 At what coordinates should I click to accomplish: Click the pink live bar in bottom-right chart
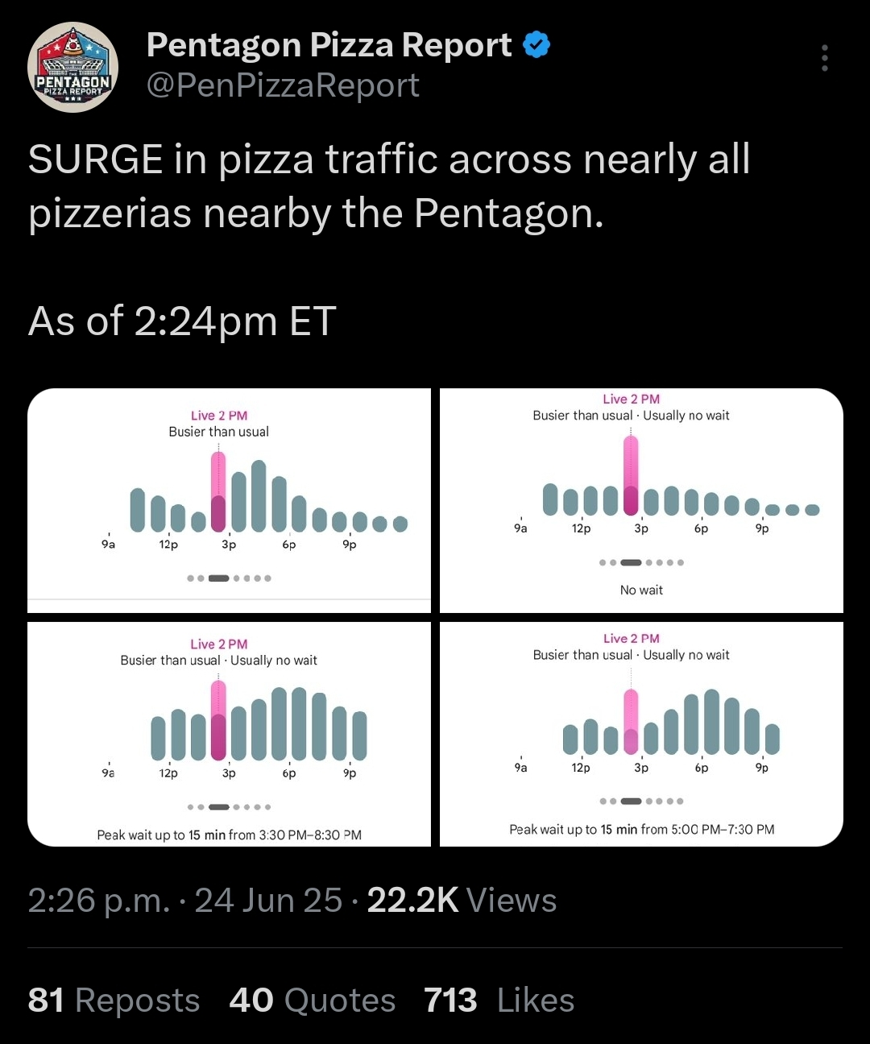[631, 721]
